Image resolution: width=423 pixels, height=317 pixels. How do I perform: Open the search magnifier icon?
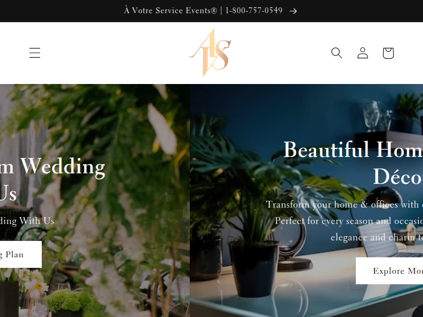(336, 53)
